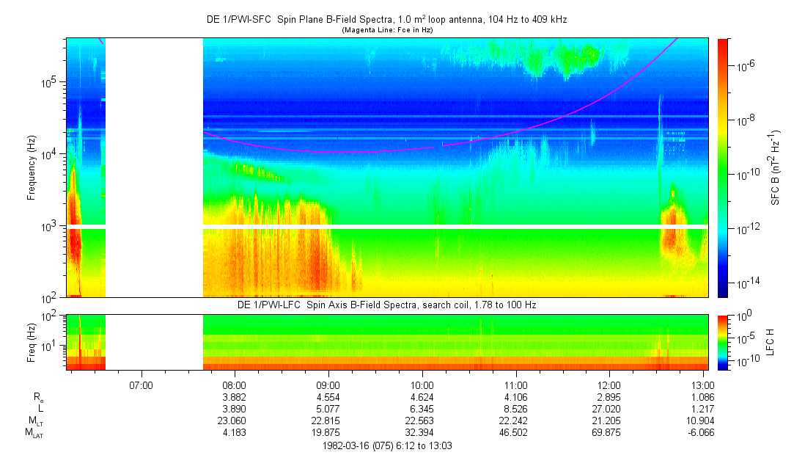Click the '11:00' time axis label
The image size is (794, 455).
tap(515, 385)
